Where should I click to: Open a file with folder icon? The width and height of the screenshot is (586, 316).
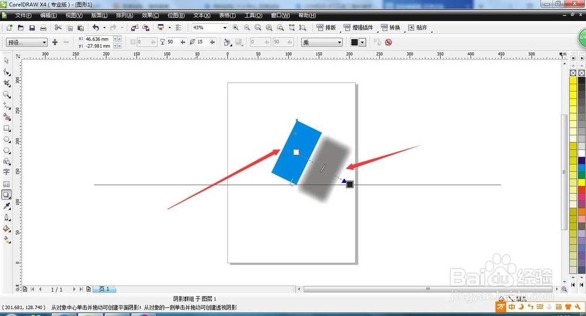coord(21,28)
